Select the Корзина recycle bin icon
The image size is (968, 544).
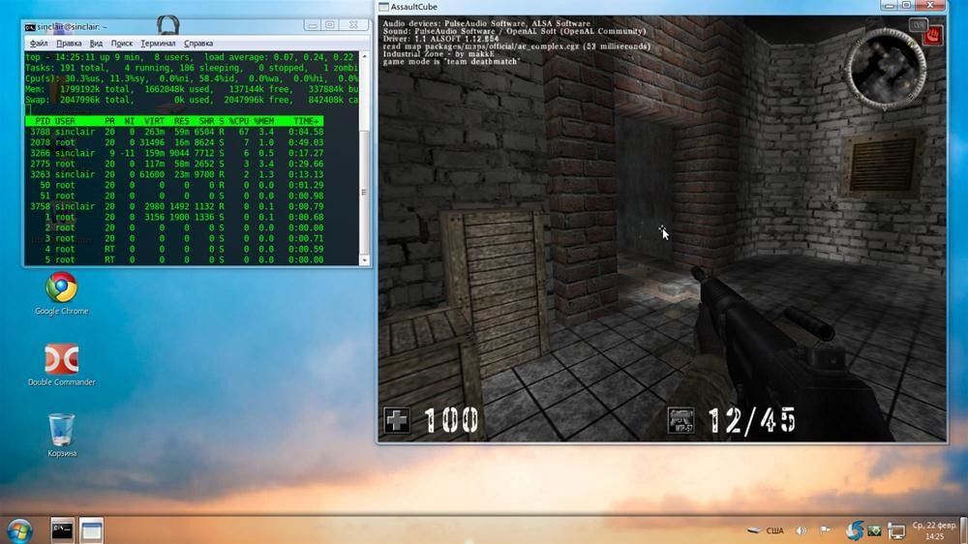[61, 436]
